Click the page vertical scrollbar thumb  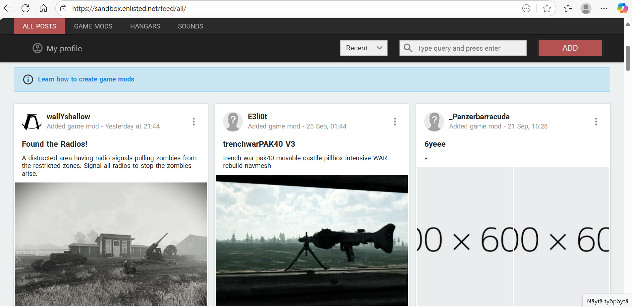(x=628, y=58)
